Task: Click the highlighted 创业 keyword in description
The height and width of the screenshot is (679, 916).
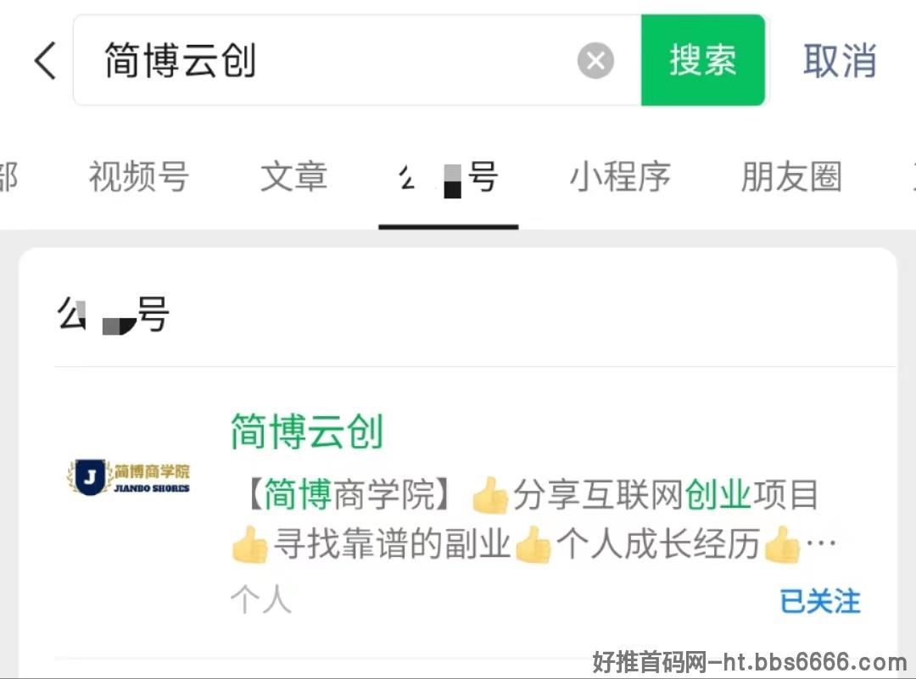Action: tap(718, 494)
